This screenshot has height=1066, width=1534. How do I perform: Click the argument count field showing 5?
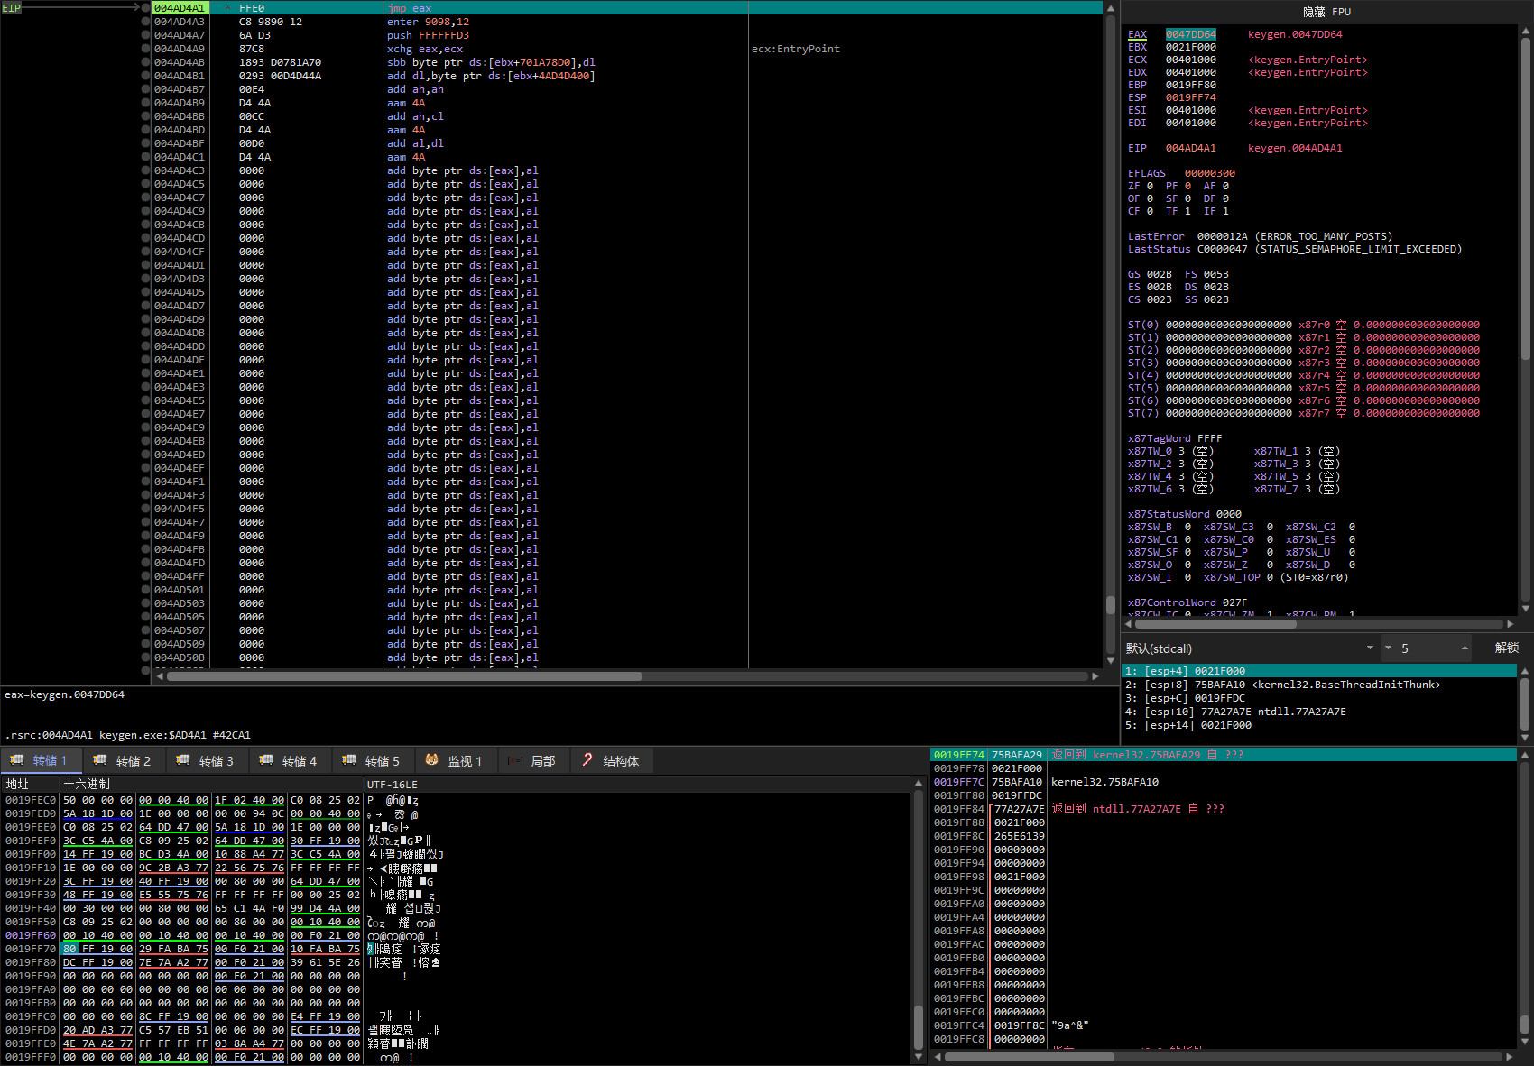tap(1426, 648)
